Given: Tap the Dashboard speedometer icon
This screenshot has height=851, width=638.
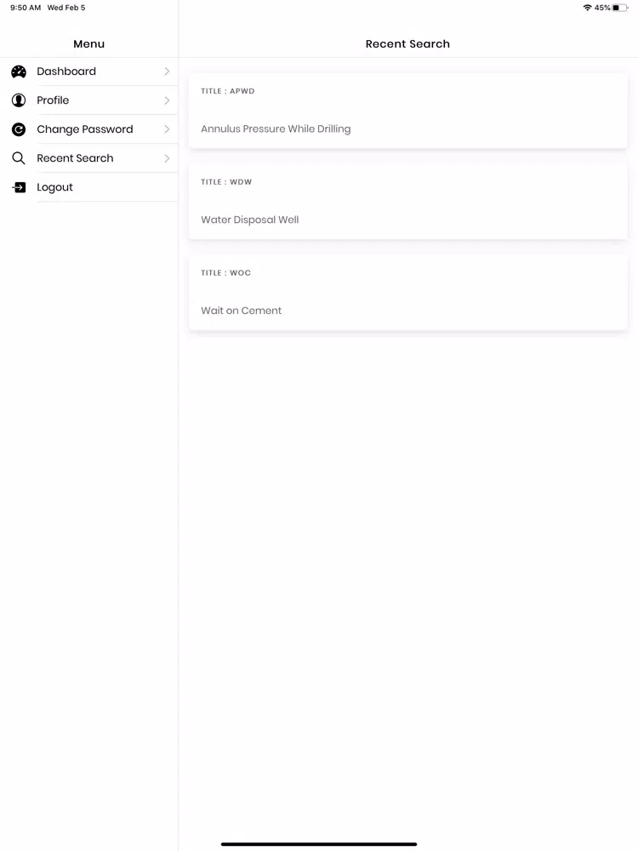Looking at the screenshot, I should click(19, 71).
